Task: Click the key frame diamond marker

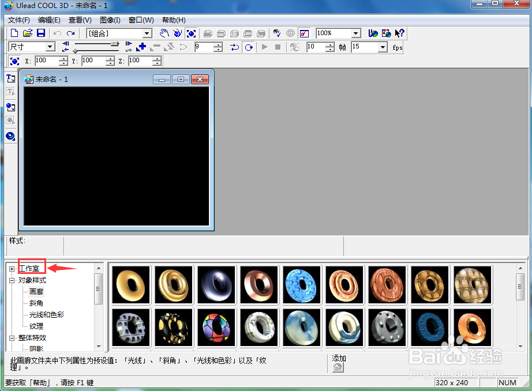Action: (x=76, y=51)
